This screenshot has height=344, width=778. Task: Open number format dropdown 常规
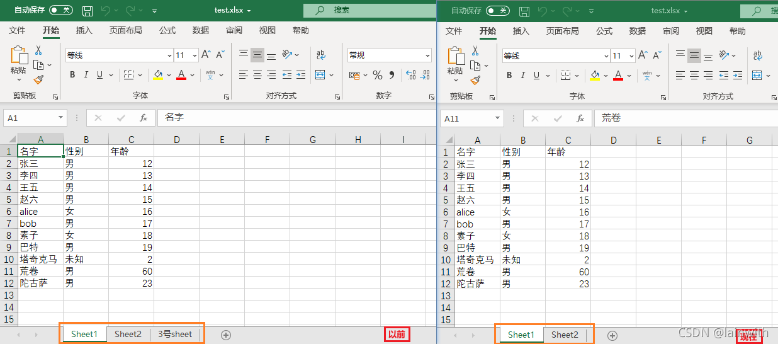point(427,55)
